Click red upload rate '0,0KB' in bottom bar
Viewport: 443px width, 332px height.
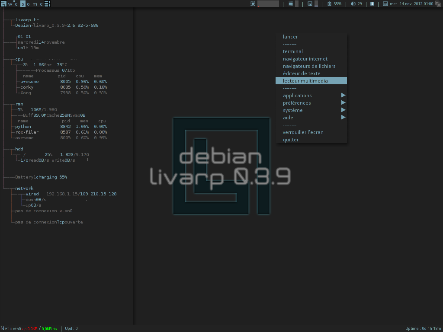tap(32, 329)
